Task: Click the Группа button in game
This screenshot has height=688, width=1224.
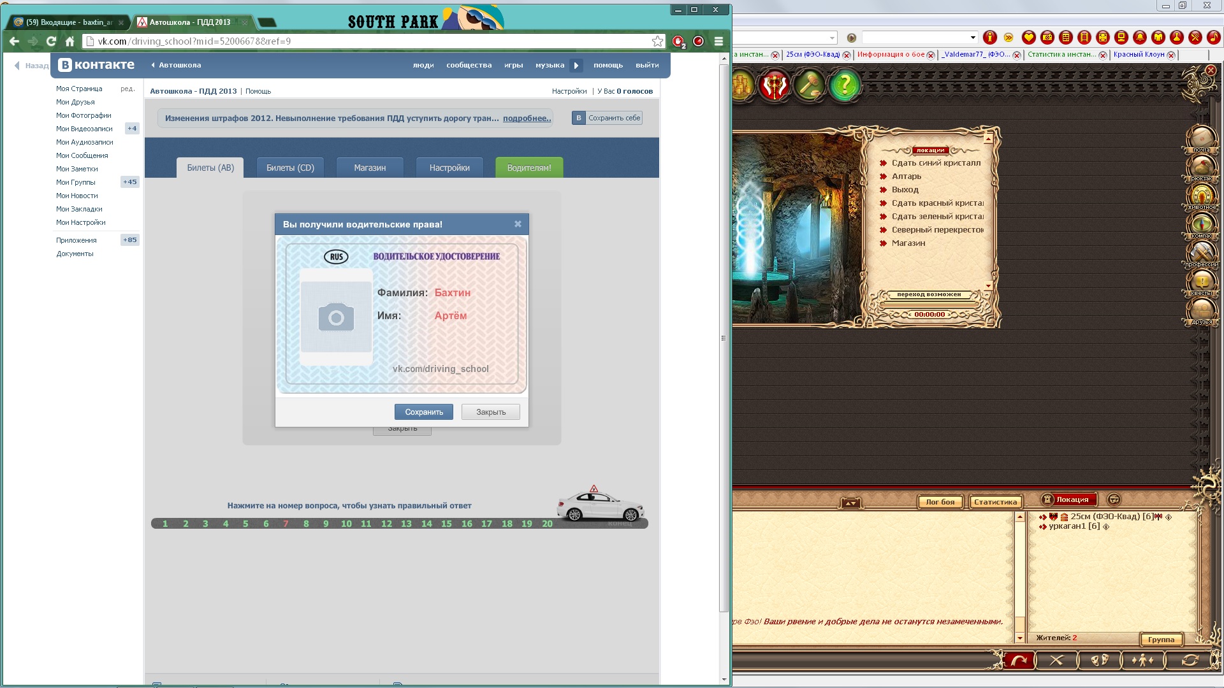Action: [x=1161, y=640]
